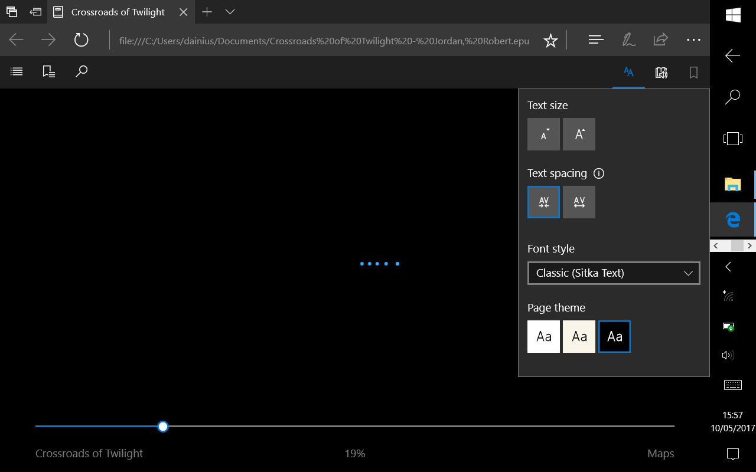Open the table of contents icon
This screenshot has height=472, width=756.
[17, 72]
